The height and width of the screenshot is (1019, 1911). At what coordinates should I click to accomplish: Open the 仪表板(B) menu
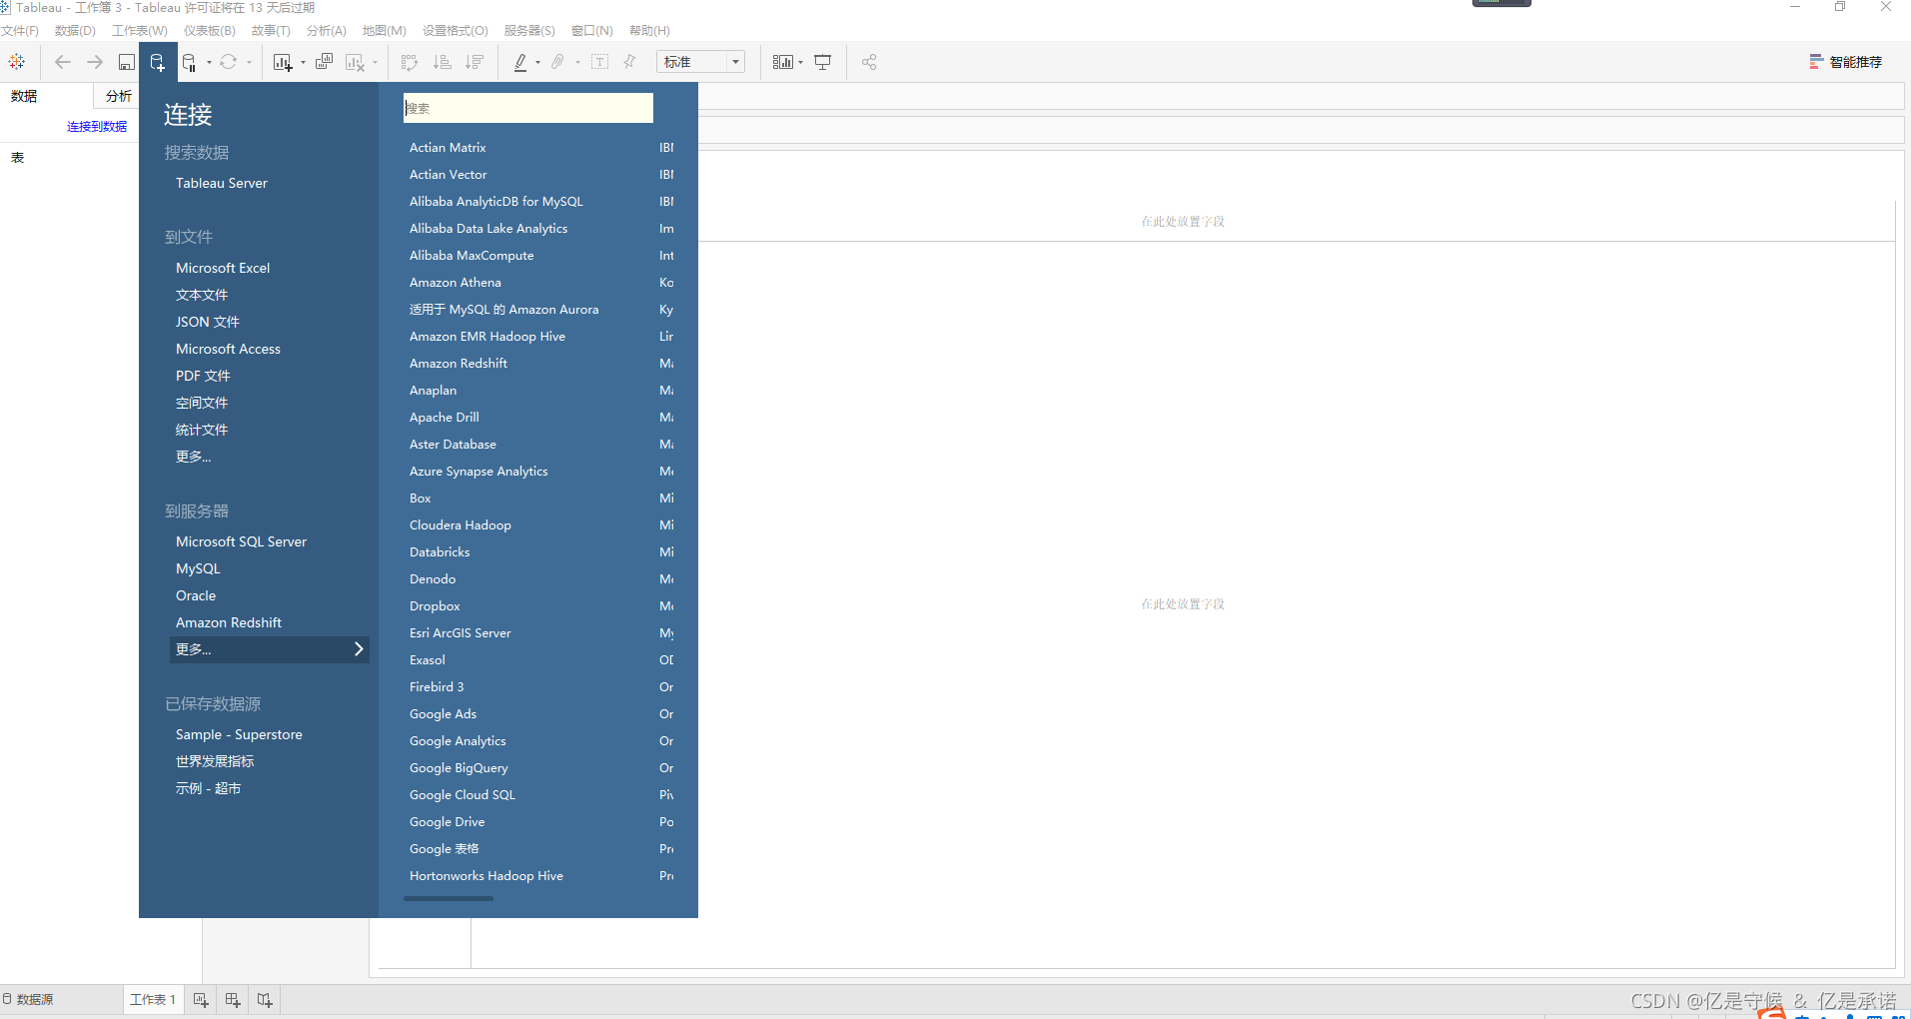210,31
